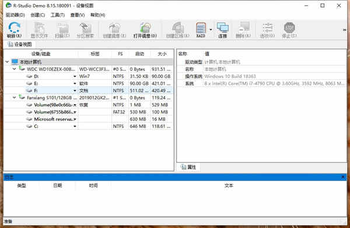Click the log Type (类型) column header
The height and width of the screenshot is (228, 350).
coord(22,185)
